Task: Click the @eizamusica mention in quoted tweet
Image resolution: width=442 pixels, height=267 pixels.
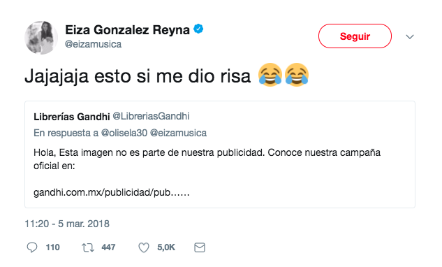Action: (x=178, y=133)
